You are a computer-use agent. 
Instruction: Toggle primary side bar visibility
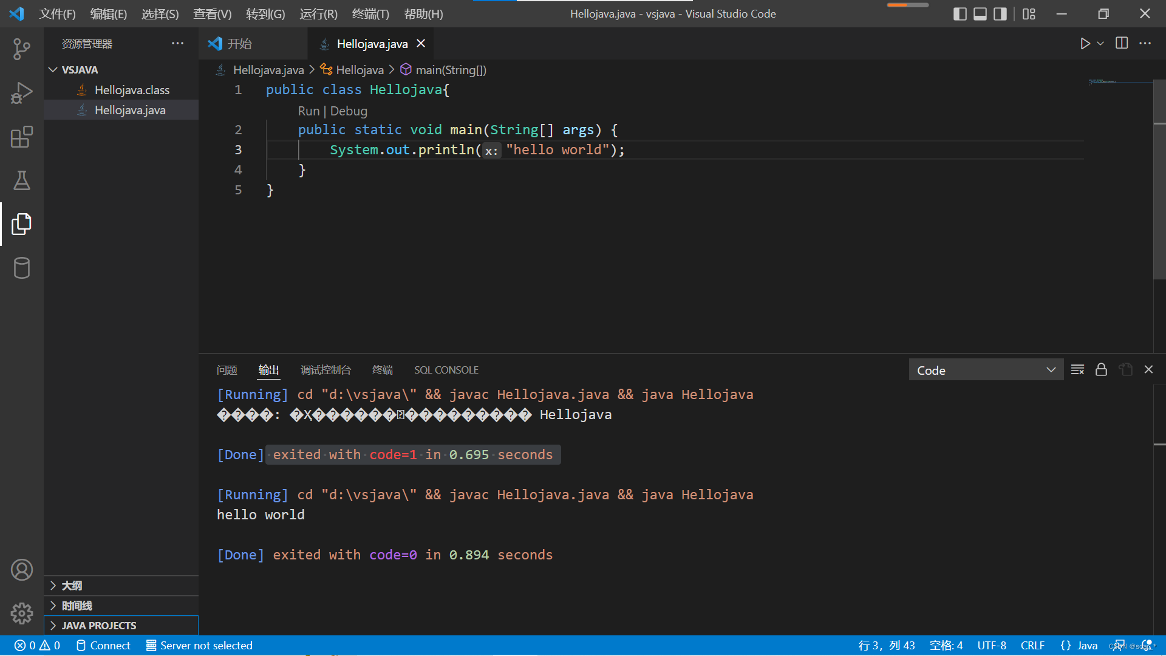960,14
